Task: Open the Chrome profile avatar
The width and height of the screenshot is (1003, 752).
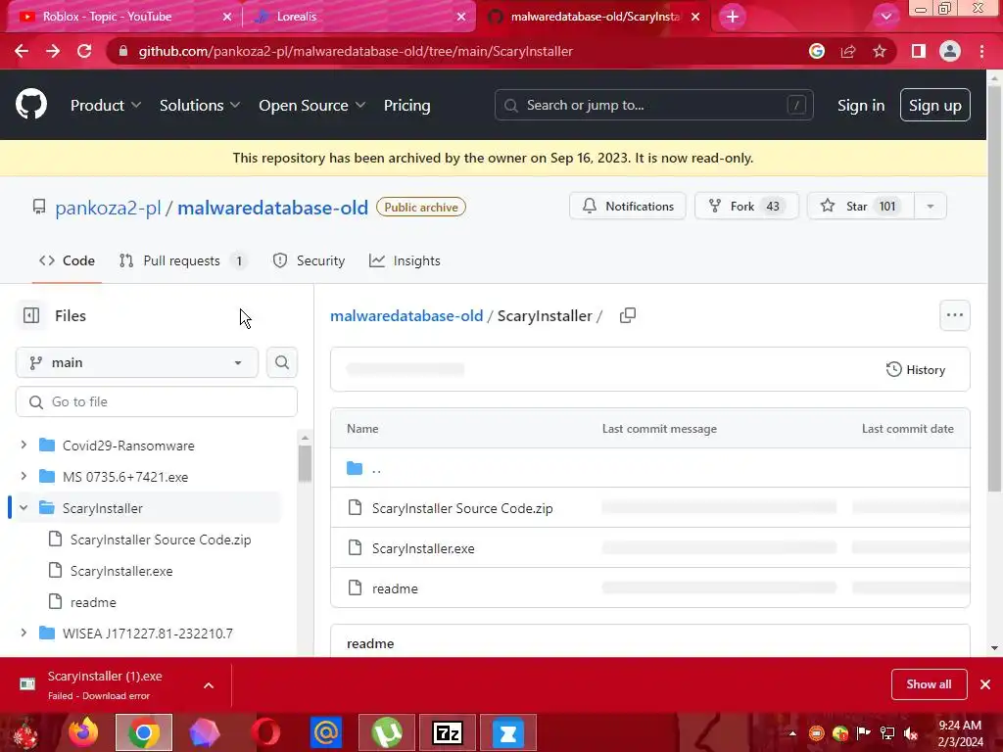Action: click(950, 51)
